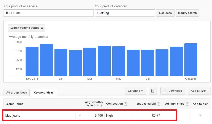The image size is (212, 124).
Task: Sort by Avg. monthly searches header
Action: pos(94,104)
